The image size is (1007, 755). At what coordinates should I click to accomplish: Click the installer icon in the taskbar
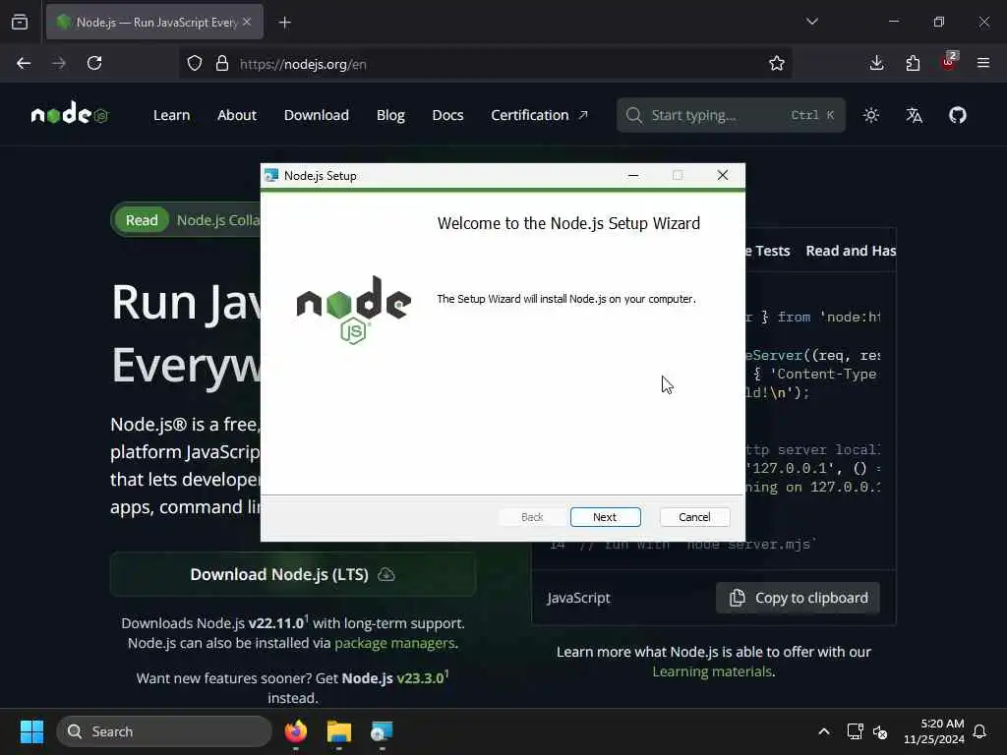(382, 731)
